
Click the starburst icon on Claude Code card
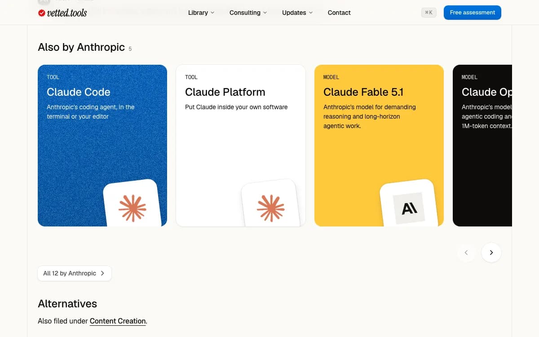[132, 208]
